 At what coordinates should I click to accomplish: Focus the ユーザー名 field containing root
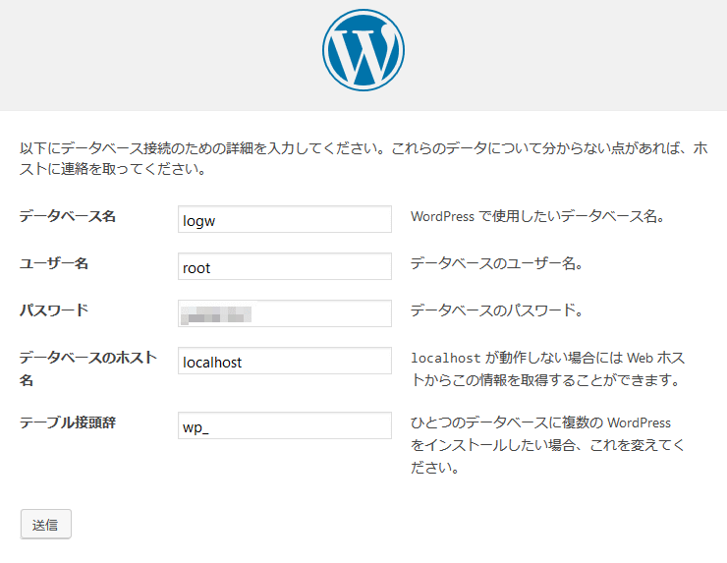285,267
